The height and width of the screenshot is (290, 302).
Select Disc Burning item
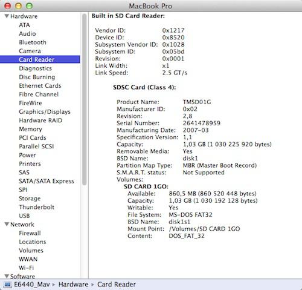(x=37, y=77)
